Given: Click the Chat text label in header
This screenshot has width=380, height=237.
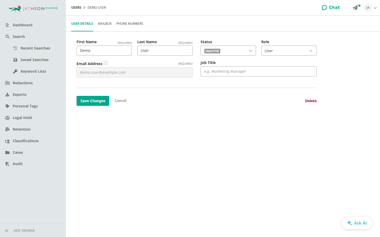Looking at the screenshot, I should (x=334, y=8).
